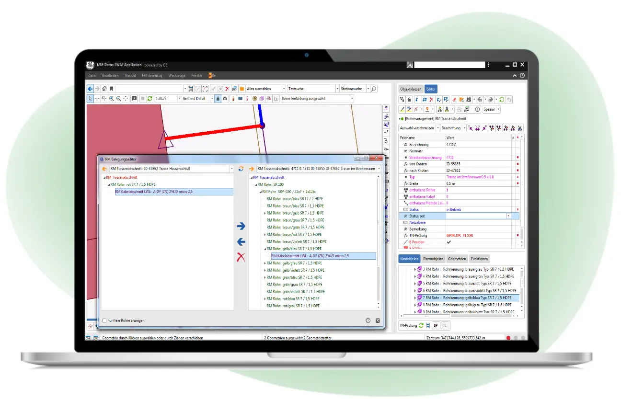621x412 pixels.
Task: Select 'RM Rohr: SR 100' tree node
Action: (x=270, y=184)
